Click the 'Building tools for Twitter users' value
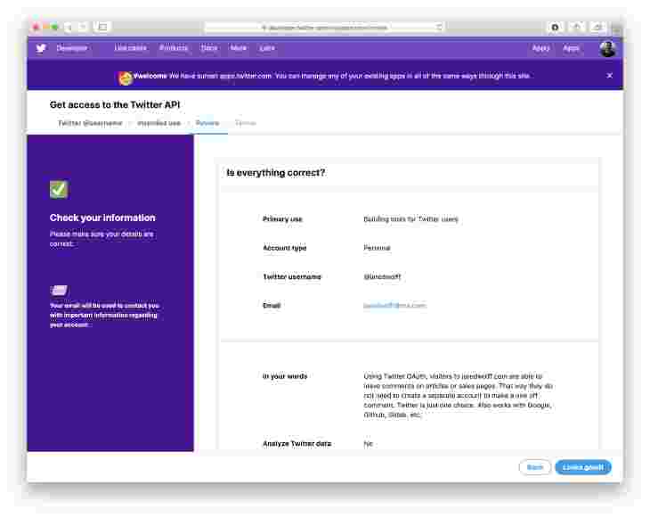The height and width of the screenshot is (518, 650). 410,219
